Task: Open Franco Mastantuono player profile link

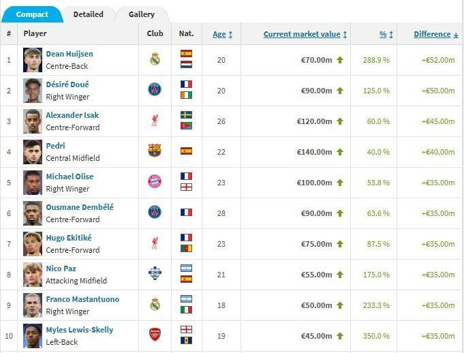Action: (x=82, y=299)
